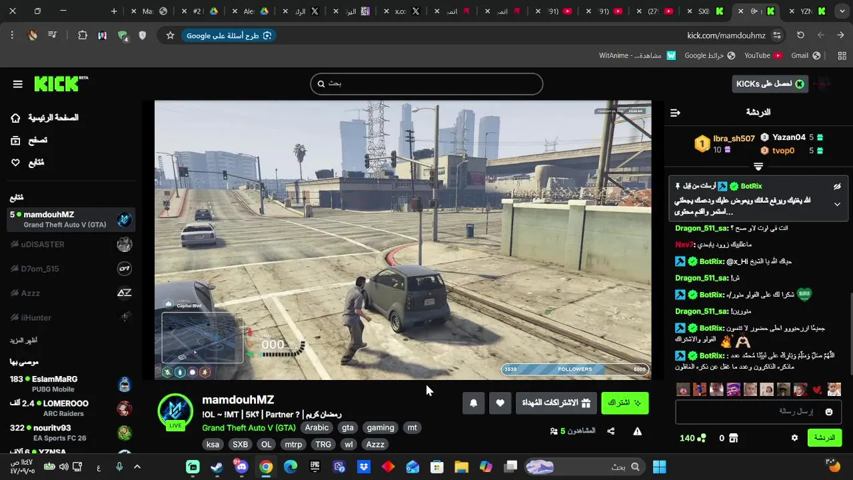Click the green chat send button
The width and height of the screenshot is (853, 480).
pos(824,438)
